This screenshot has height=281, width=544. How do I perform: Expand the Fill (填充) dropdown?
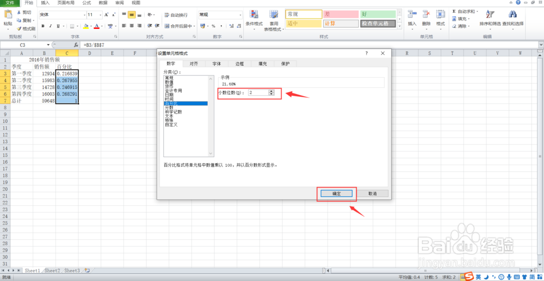(x=469, y=19)
